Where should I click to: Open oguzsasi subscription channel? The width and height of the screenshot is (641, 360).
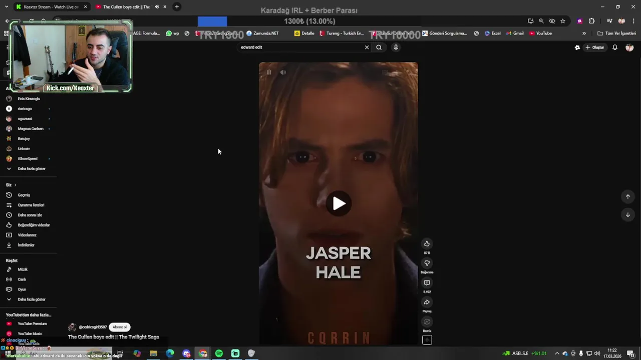tap(25, 118)
